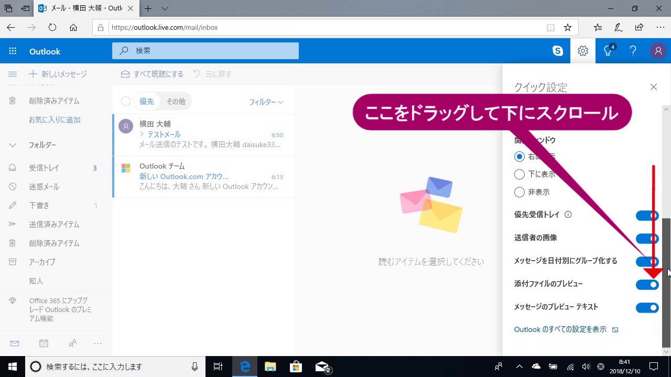Show hidden system tray icons
Screen dimensions: 671x377
pos(520,367)
